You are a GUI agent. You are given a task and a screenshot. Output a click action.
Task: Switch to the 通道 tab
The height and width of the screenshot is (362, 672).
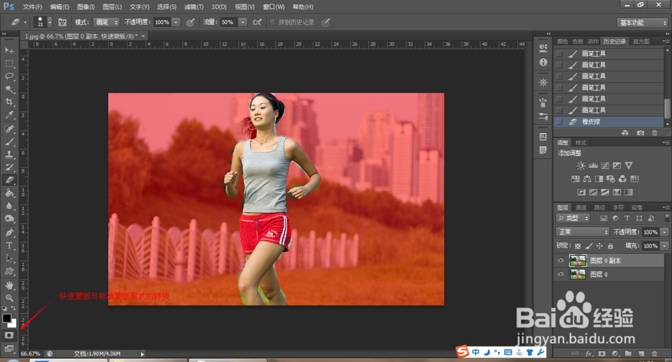click(x=580, y=208)
